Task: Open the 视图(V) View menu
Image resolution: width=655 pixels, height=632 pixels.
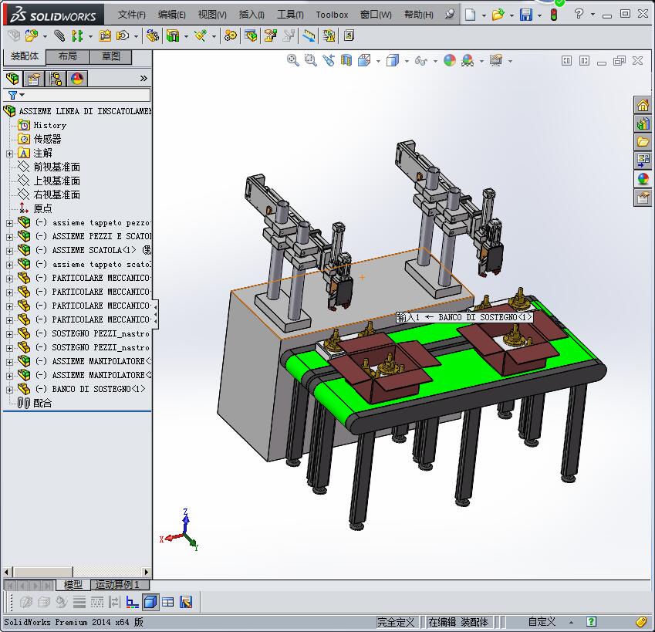Action: pos(212,15)
